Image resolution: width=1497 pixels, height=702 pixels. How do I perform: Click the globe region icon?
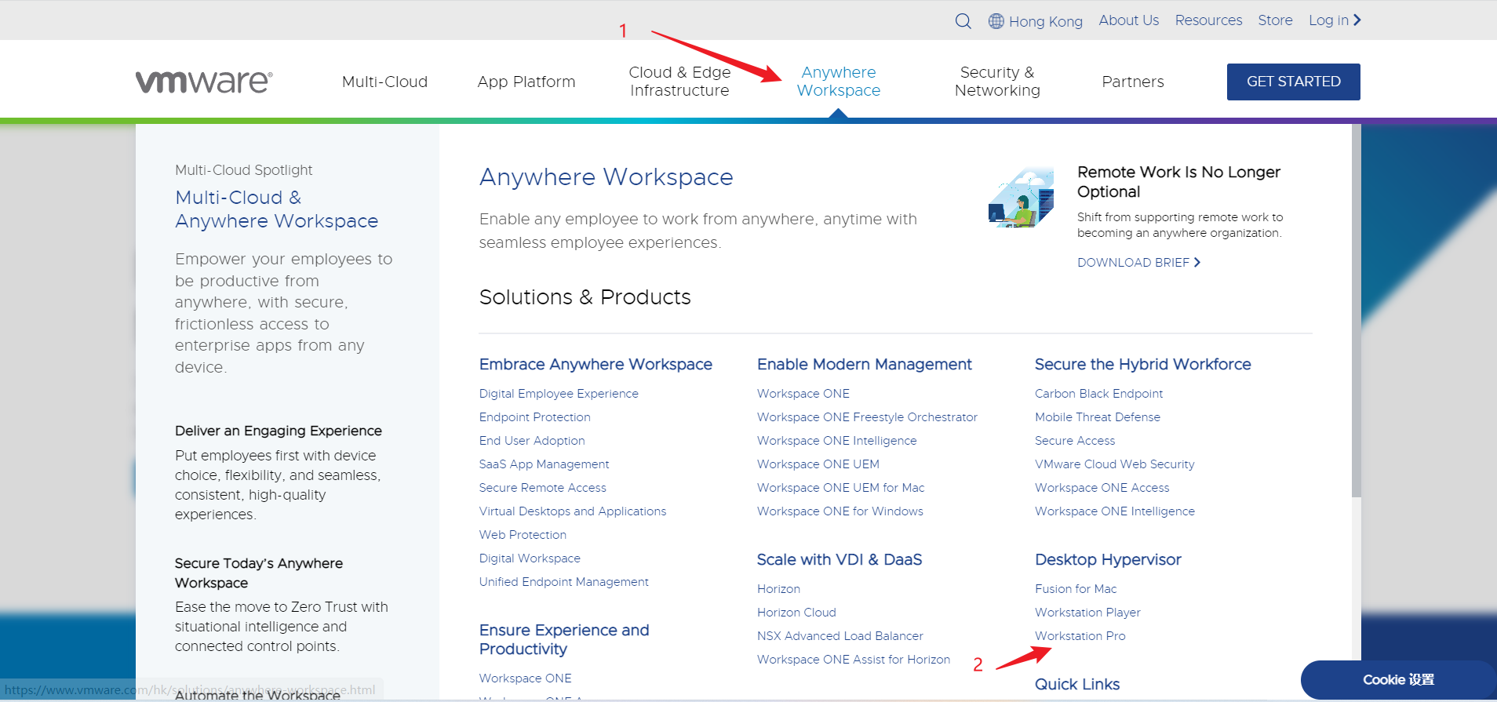[996, 21]
